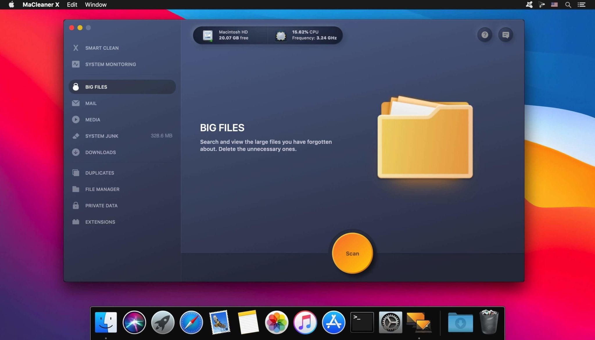Click the help question mark icon
Viewport: 595px width, 340px height.
[485, 34]
